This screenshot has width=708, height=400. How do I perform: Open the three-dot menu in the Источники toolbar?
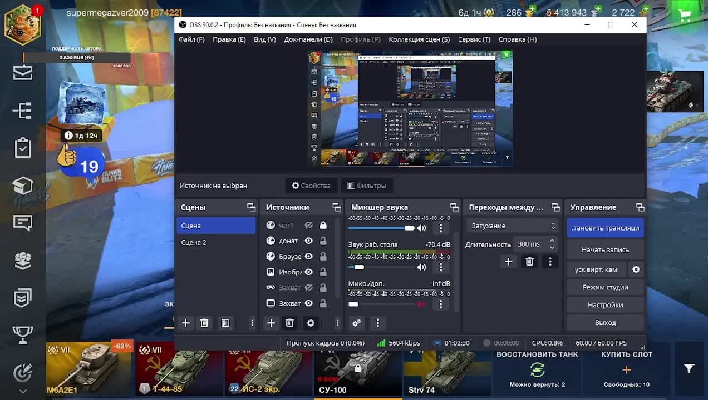coord(337,323)
